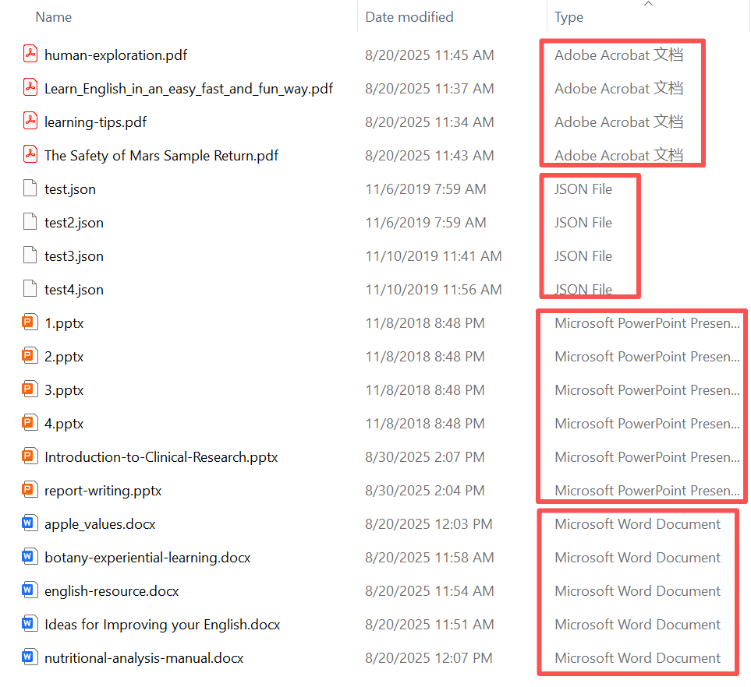Image resolution: width=751 pixels, height=687 pixels.
Task: Select the file name 3.pptx
Action: [x=64, y=390]
